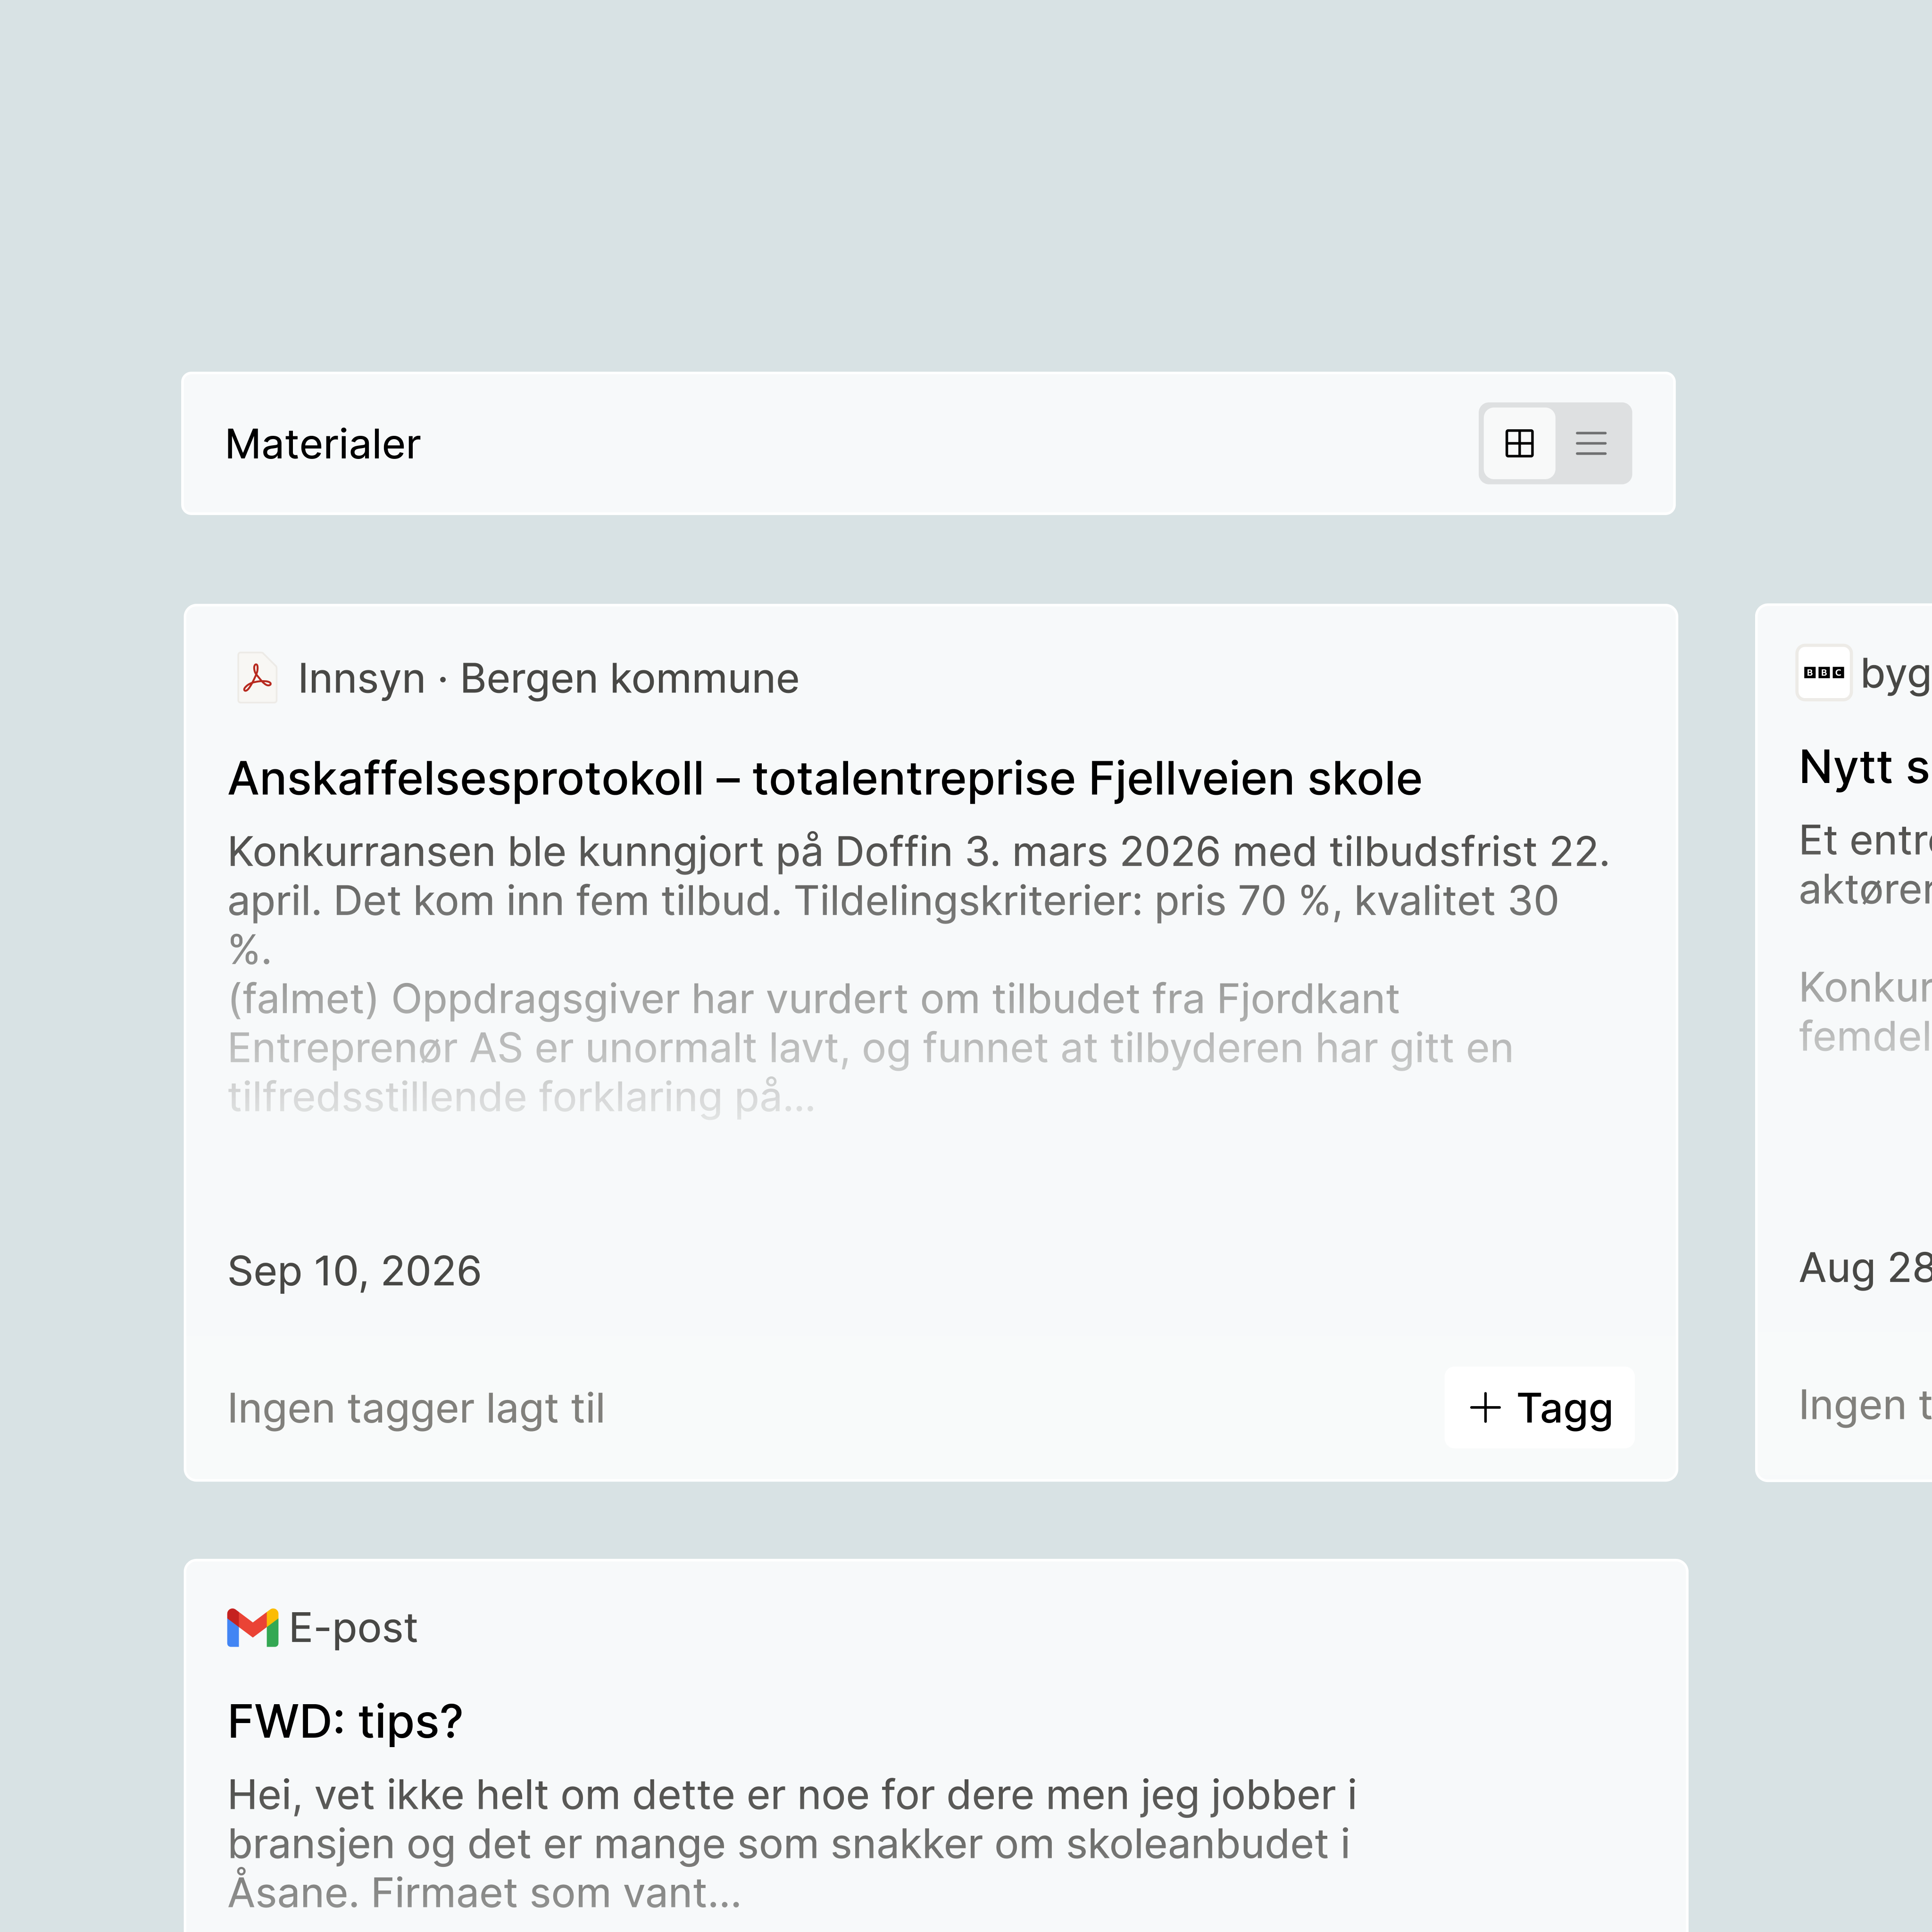The width and height of the screenshot is (1932, 1932).
Task: Add a tag with the Tagg button
Action: (1539, 1407)
